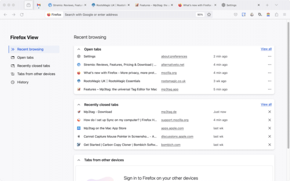Open the pinned Gmail tab
This screenshot has height=181, width=290.
[39, 5]
